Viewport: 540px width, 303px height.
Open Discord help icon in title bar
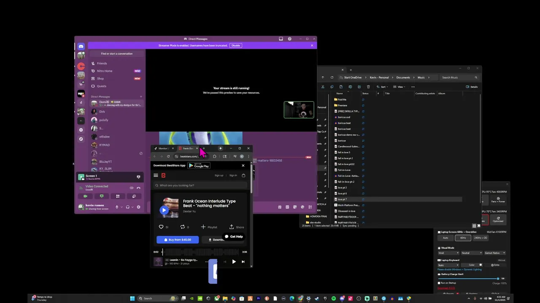(x=289, y=39)
